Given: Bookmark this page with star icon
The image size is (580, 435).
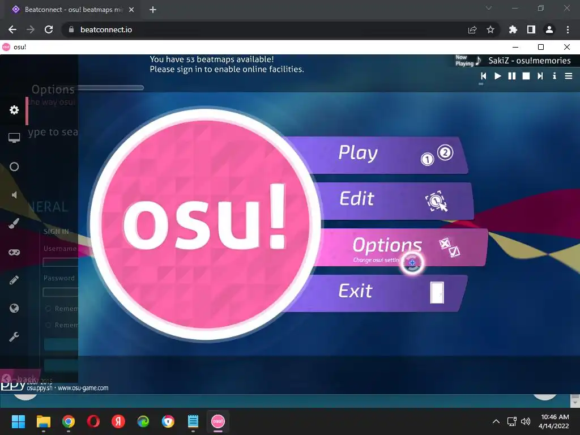Looking at the screenshot, I should pos(491,29).
